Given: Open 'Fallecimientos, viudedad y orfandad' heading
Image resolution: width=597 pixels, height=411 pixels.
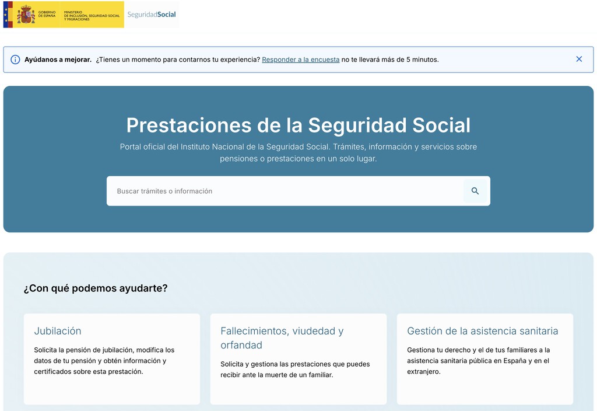Looking at the screenshot, I should point(282,338).
